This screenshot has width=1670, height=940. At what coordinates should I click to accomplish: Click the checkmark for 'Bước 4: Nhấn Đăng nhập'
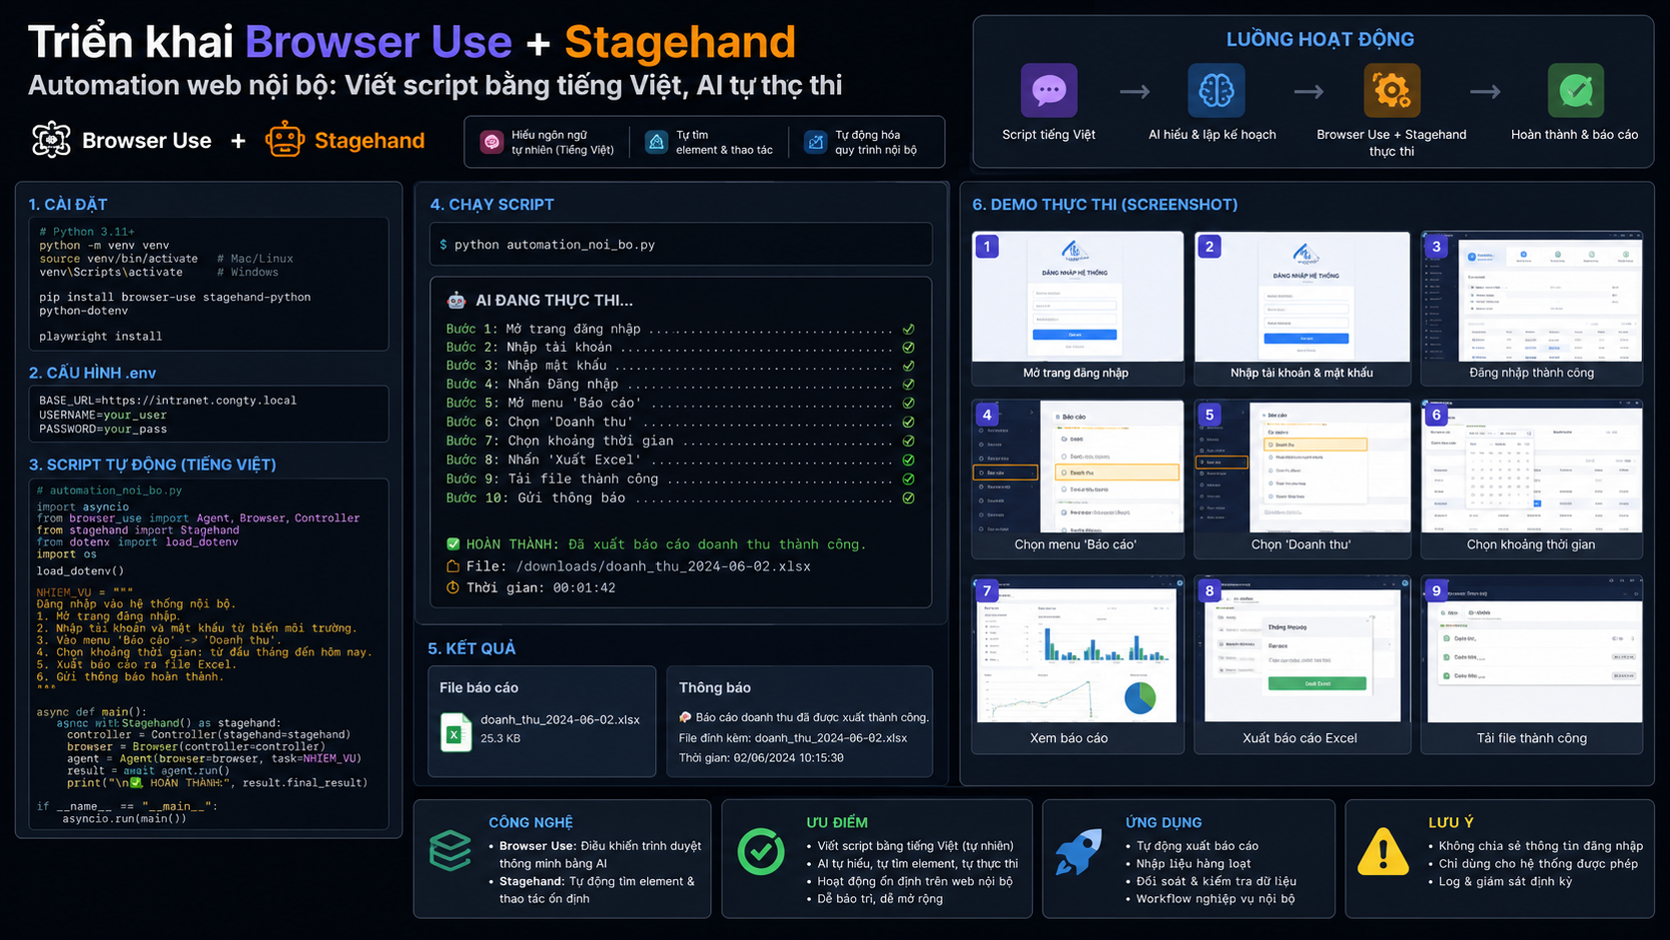coord(908,385)
